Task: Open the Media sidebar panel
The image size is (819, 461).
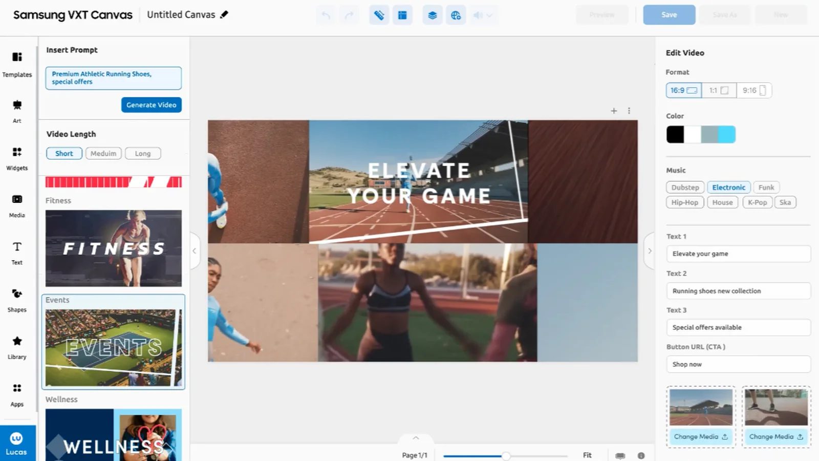Action: [x=17, y=206]
